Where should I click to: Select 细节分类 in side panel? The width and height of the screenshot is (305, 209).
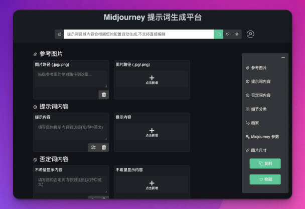point(256,109)
